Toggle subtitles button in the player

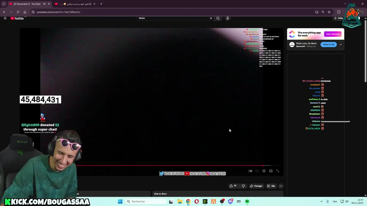click(x=257, y=171)
